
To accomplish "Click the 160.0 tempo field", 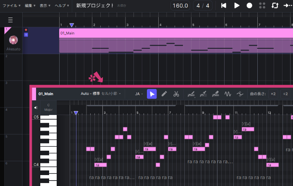I will click(180, 5).
